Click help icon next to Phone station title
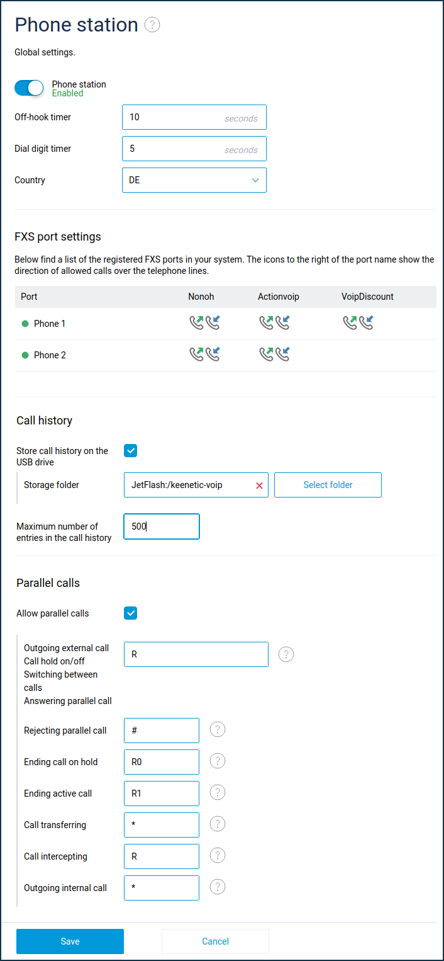 point(152,25)
